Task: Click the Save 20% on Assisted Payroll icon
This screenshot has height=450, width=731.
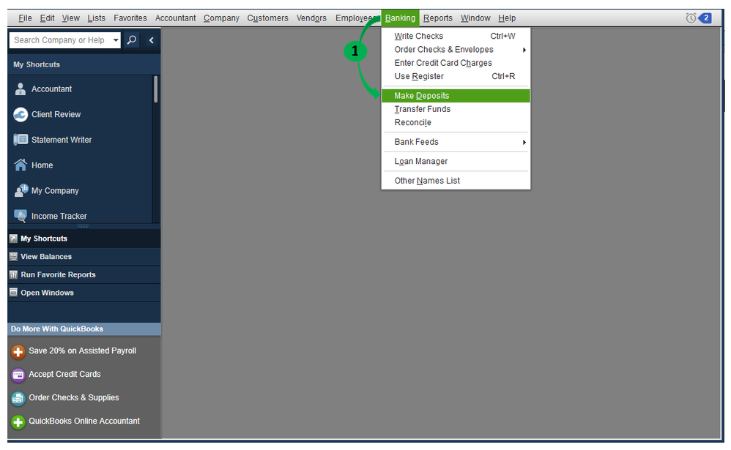Action: 18,352
